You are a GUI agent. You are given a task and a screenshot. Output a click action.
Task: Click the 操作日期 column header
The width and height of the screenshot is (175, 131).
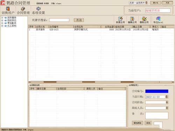47,89
